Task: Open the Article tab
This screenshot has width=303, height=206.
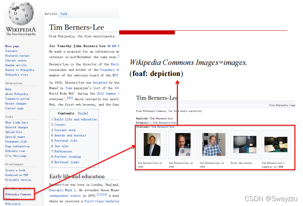Action: tap(50, 14)
